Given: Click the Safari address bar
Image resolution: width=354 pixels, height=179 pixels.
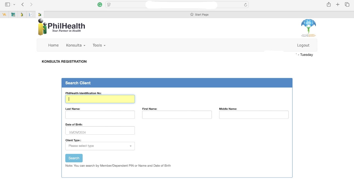Looking at the screenshot, I should pos(177,5).
